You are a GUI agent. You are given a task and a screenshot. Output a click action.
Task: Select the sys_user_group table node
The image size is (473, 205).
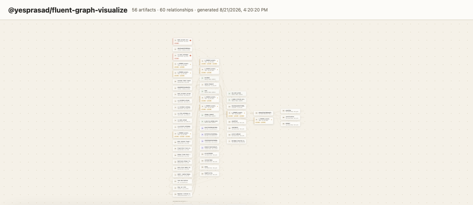[x=236, y=93]
